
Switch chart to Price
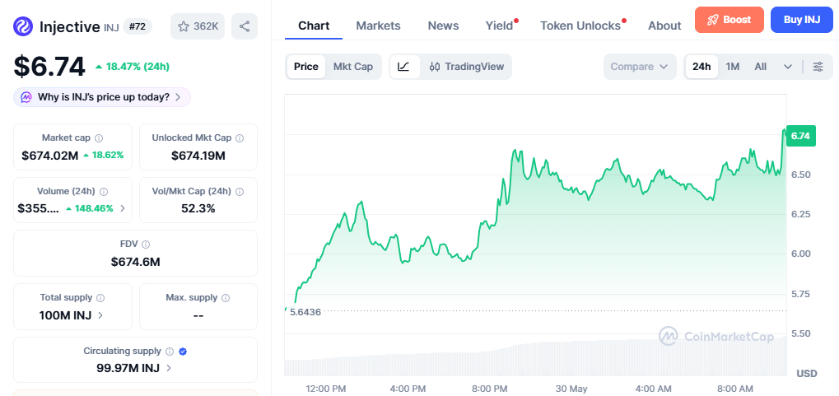point(306,67)
